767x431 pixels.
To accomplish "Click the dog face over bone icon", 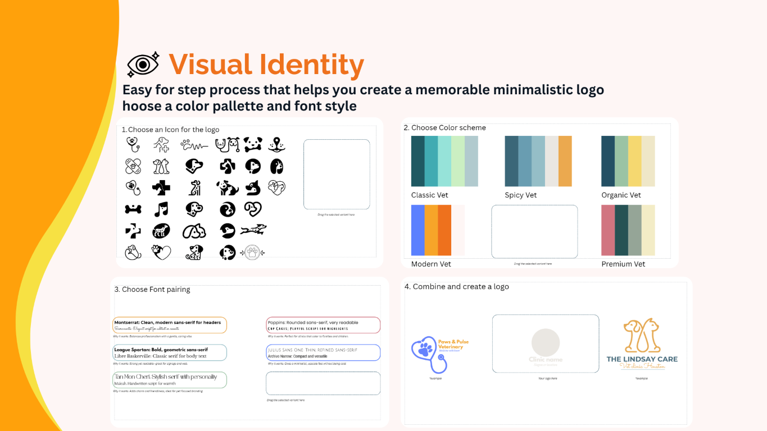I will tap(252, 145).
